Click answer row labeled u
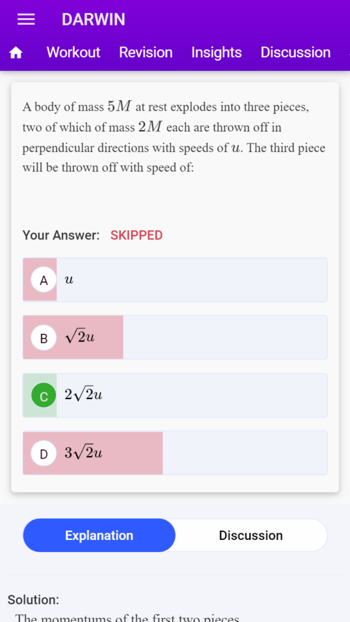350x622 pixels. (x=175, y=279)
